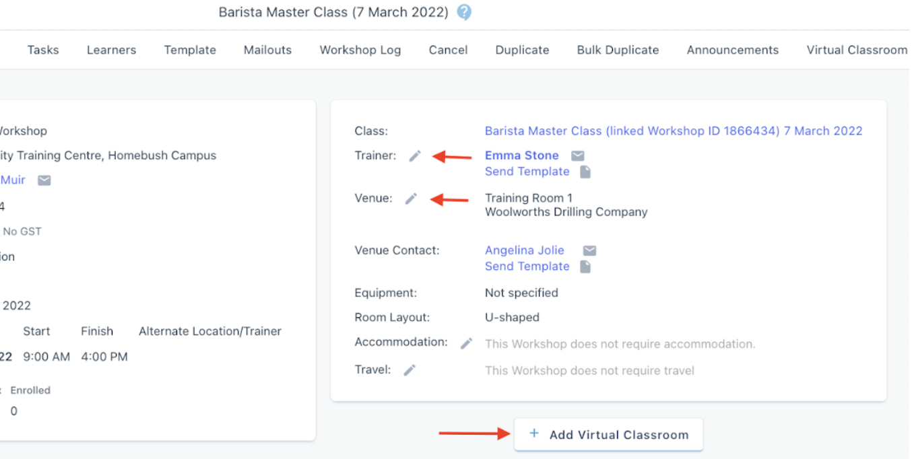Click the Angelina Jolie venue contact link
This screenshot has height=459, width=912.
point(525,250)
